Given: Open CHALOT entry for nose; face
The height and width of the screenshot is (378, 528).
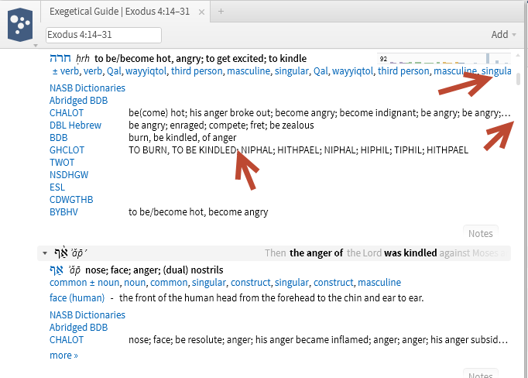Looking at the screenshot, I should pos(67,340).
